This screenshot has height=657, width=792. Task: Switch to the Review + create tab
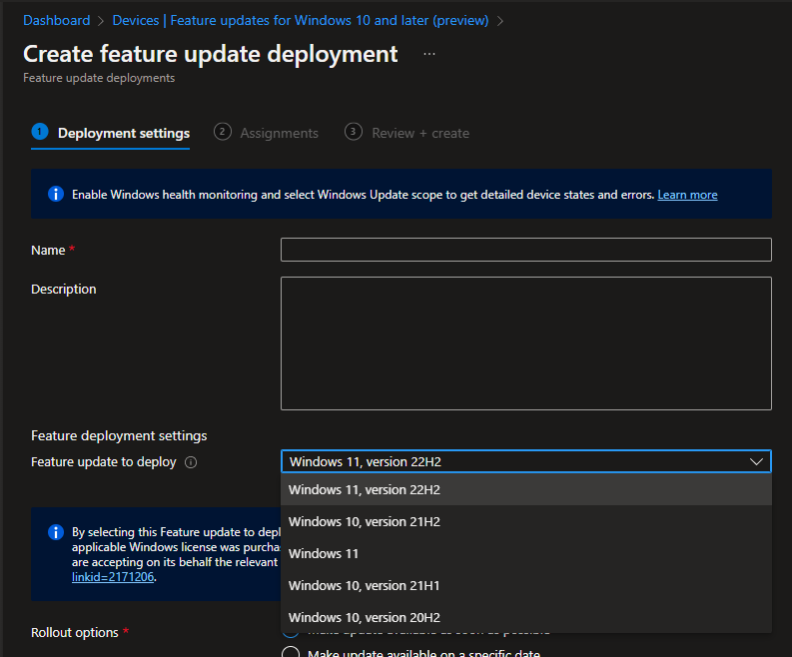(x=419, y=133)
